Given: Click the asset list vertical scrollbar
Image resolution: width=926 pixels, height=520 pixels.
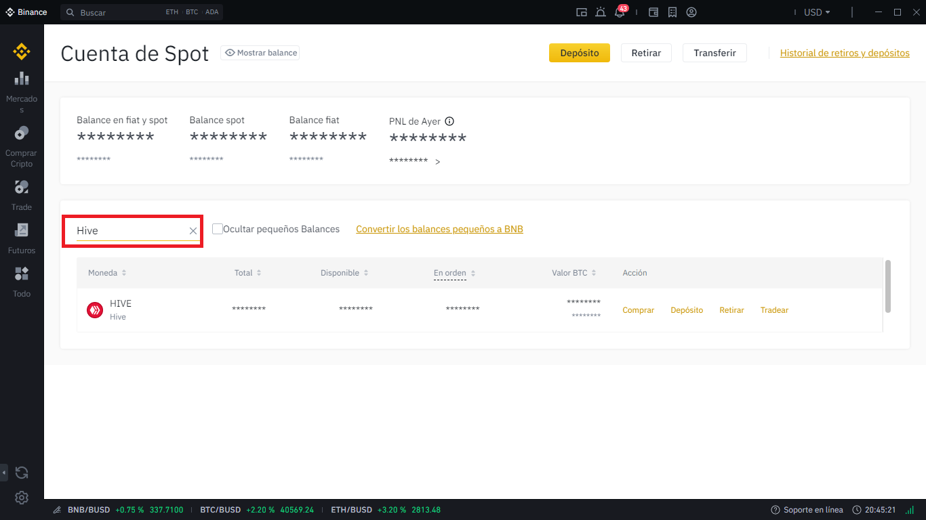Looking at the screenshot, I should click(888, 286).
